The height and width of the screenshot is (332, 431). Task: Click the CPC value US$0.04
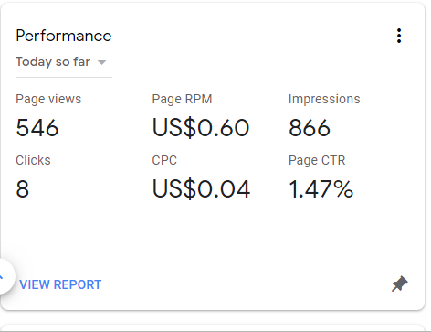click(x=201, y=188)
